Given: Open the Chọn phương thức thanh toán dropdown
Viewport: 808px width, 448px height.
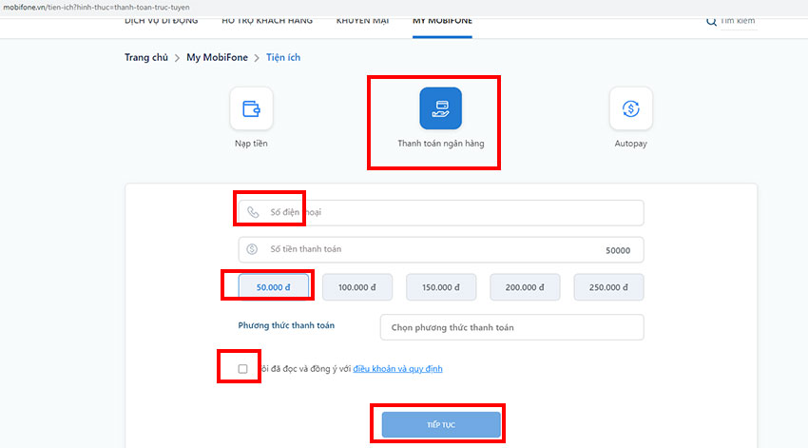Looking at the screenshot, I should point(511,327).
